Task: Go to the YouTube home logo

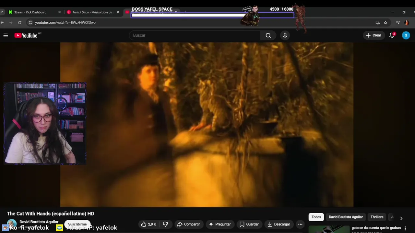Action: click(x=26, y=35)
